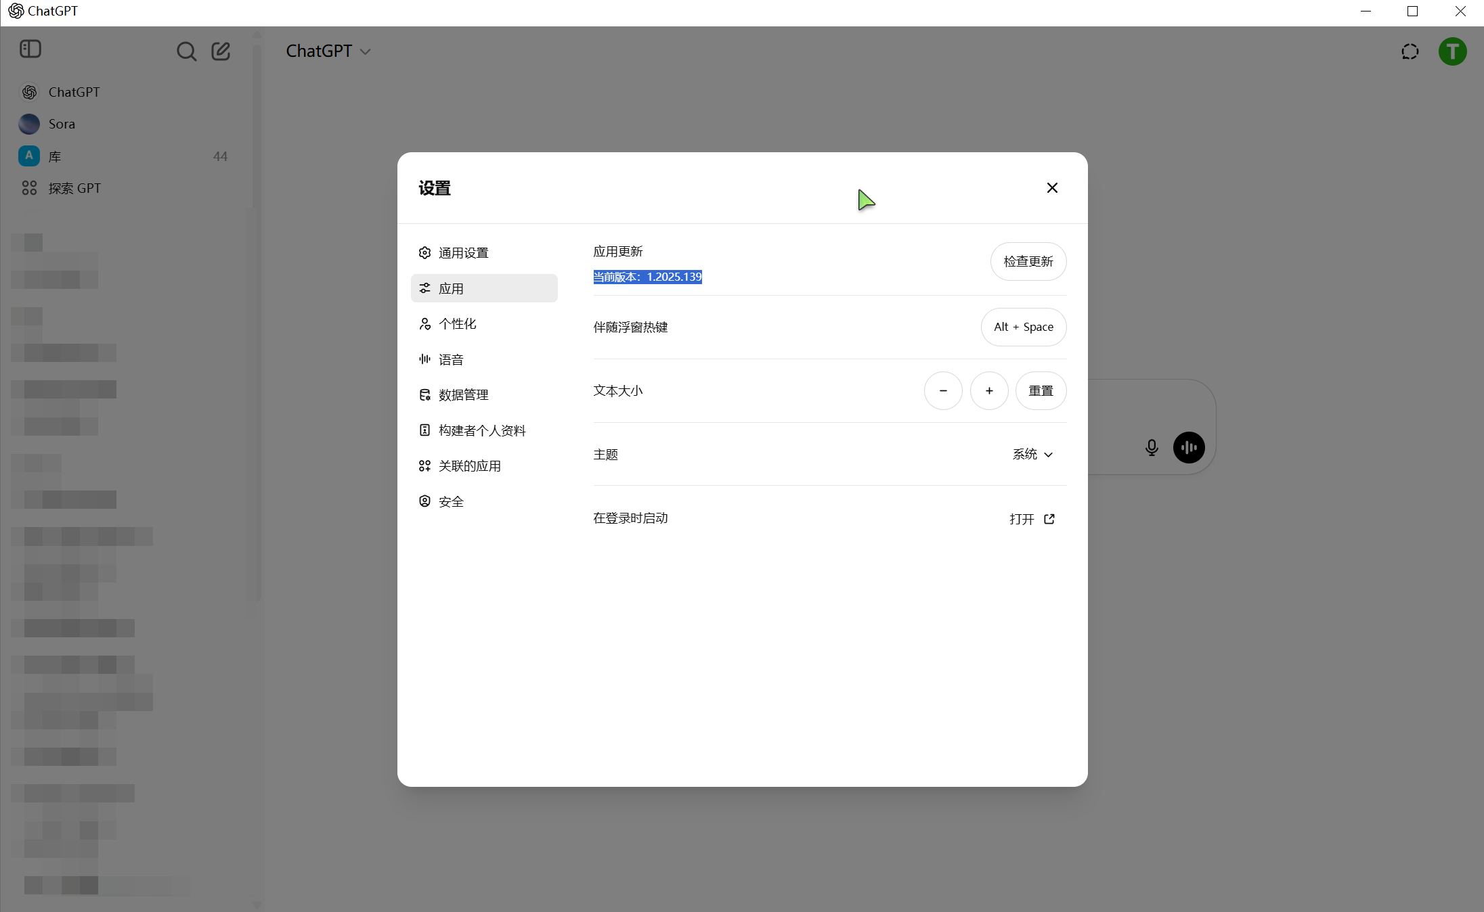
Task: Click the microphone dictation icon
Action: [1151, 447]
